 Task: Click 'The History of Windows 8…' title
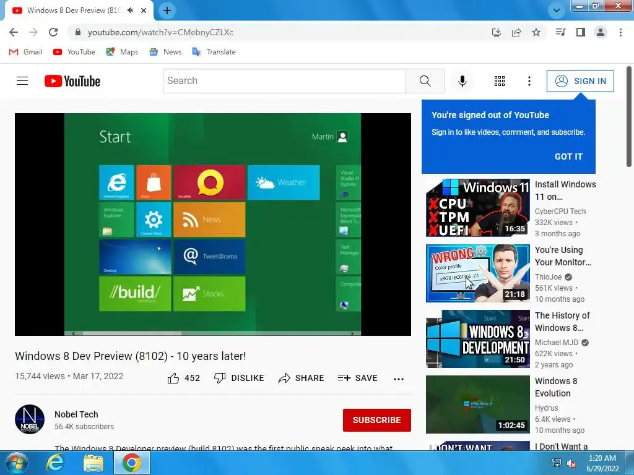(x=562, y=322)
